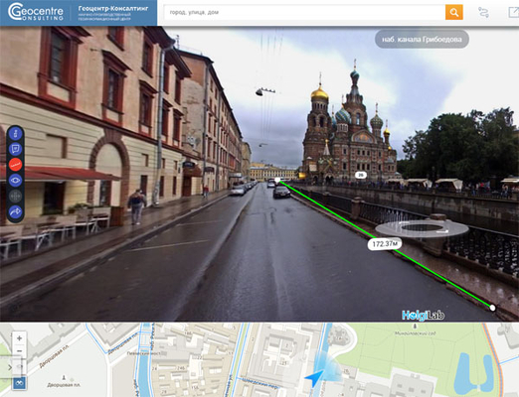Focus the address search field
This screenshot has width=519, height=397.
[x=304, y=13]
